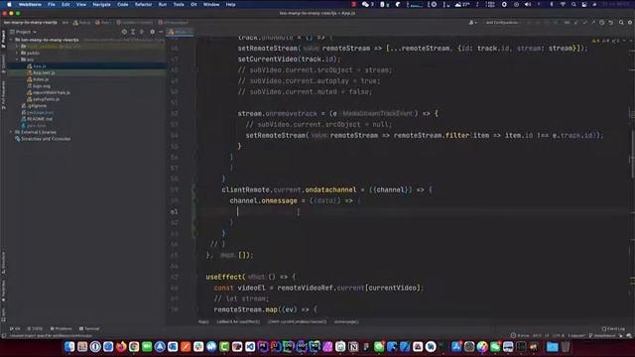Viewport: 635px width, 357px height.
Task: Click the inspections warnings widget in editor
Action: [x=606, y=41]
